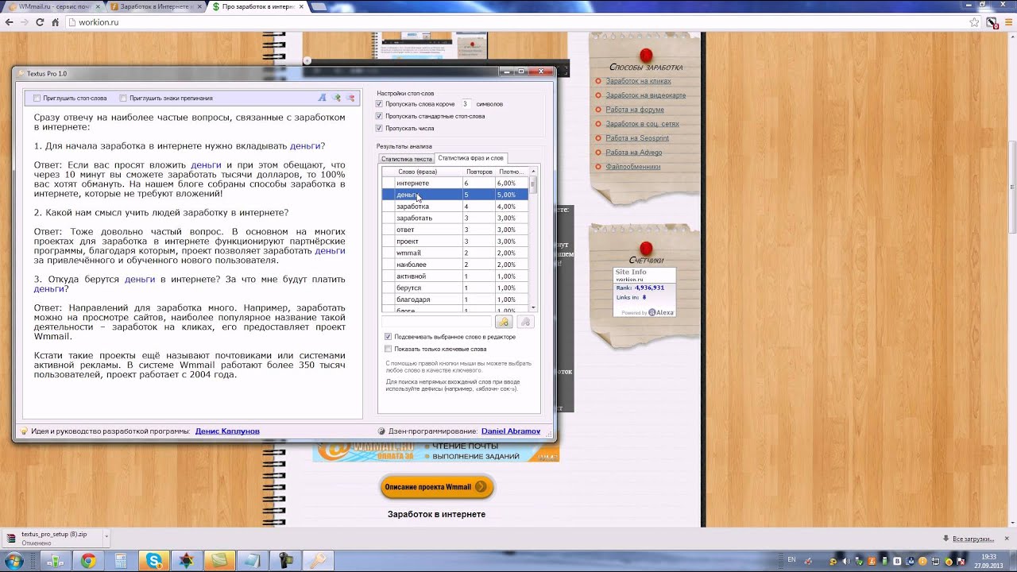The height and width of the screenshot is (572, 1017).
Task: Go to the Chrome home page button
Action: (56, 22)
